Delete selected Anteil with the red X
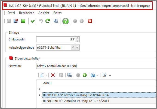 pyautogui.click(x=53, y=75)
